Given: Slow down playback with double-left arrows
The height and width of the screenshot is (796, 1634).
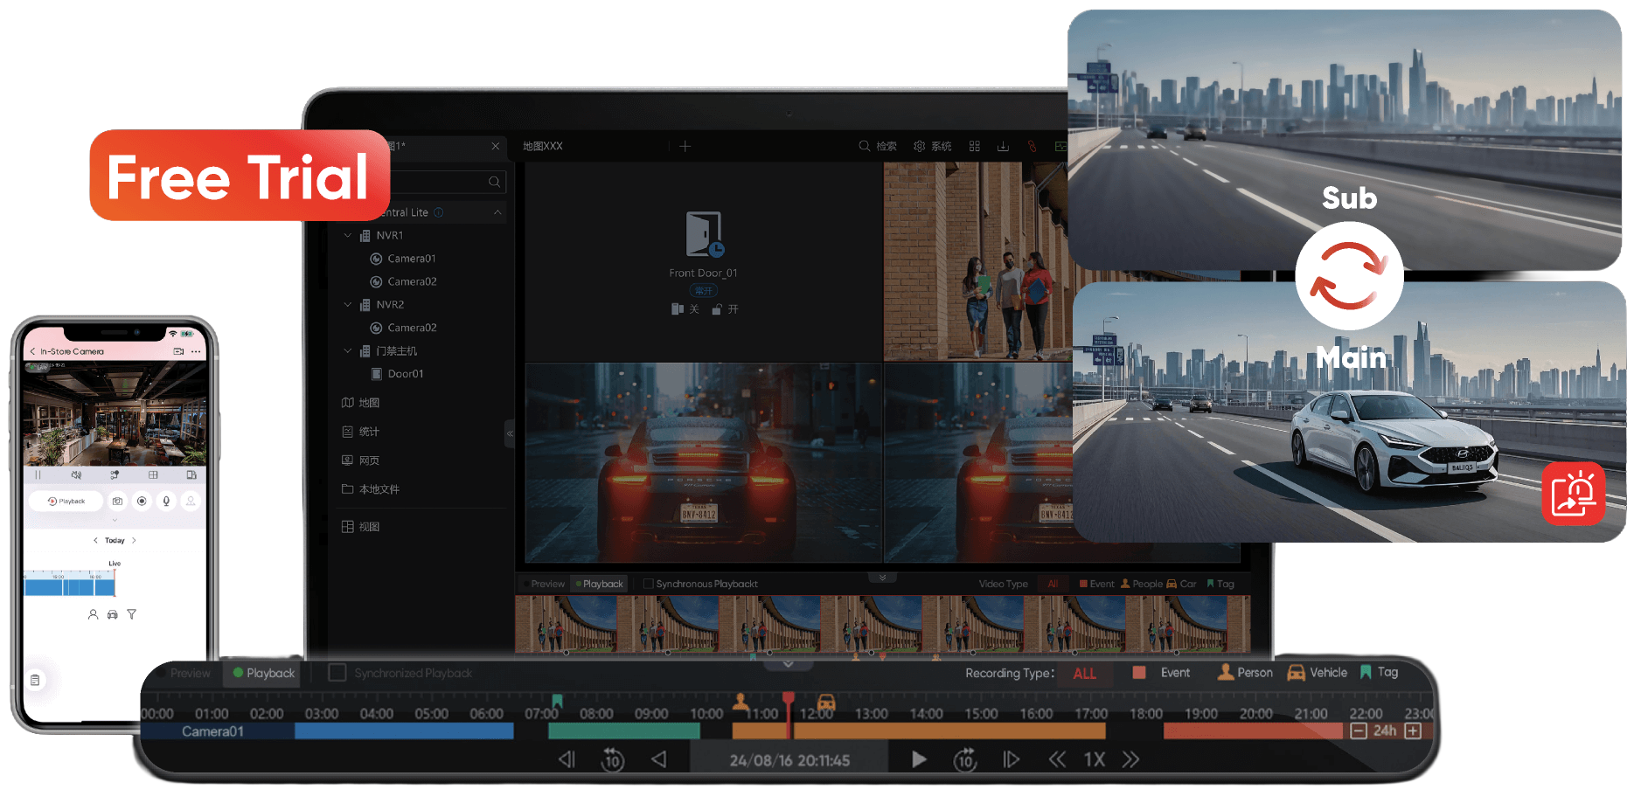Looking at the screenshot, I should 1057,759.
